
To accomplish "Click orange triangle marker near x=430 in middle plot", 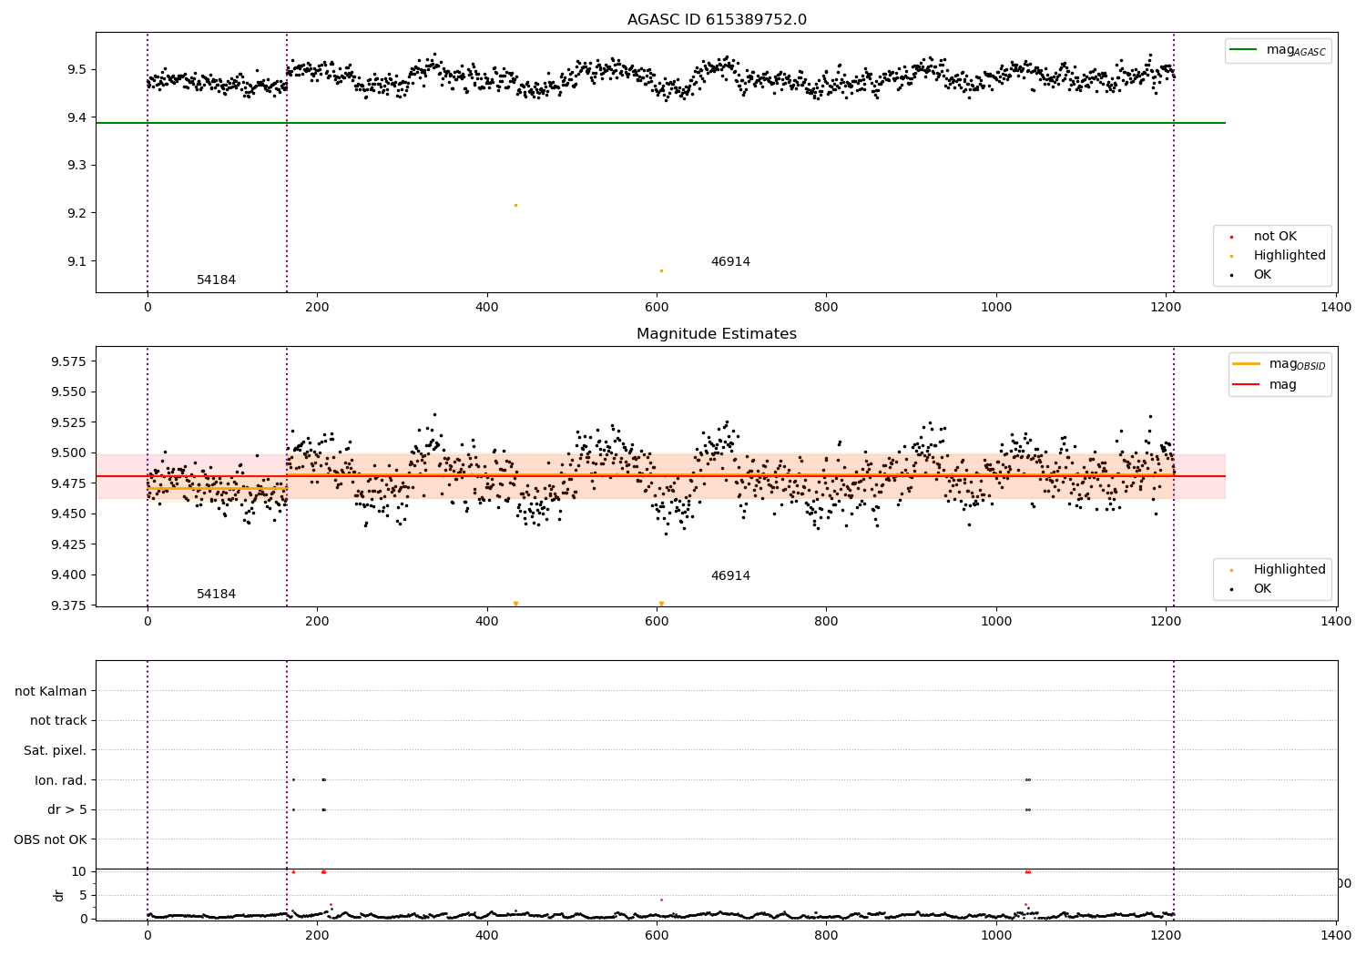I will coord(515,604).
